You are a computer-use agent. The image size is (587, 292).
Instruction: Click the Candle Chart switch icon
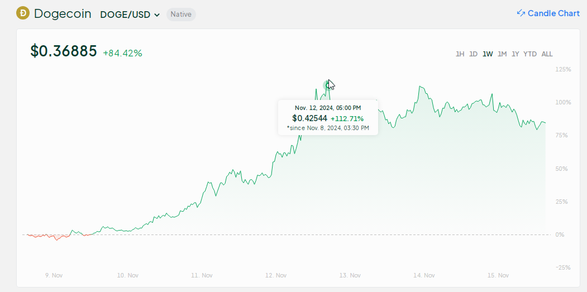521,13
